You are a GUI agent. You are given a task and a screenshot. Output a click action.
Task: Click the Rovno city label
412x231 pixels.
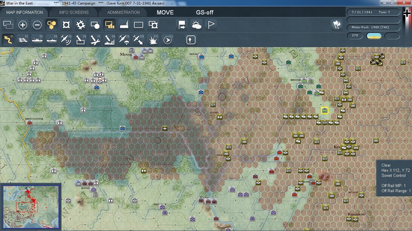click(85, 188)
